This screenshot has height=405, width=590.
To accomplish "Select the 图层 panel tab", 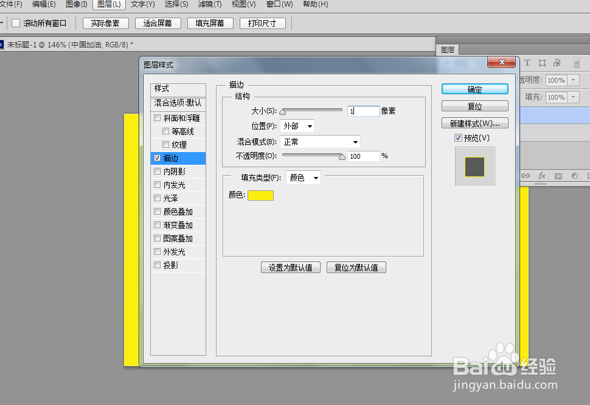I will pyautogui.click(x=448, y=49).
